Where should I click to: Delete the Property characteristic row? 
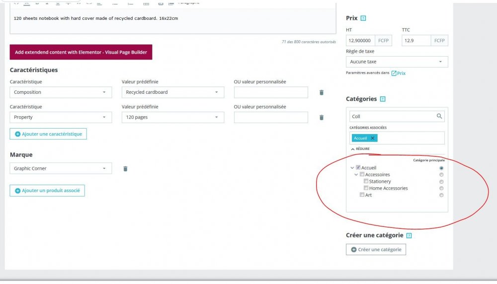point(322,117)
